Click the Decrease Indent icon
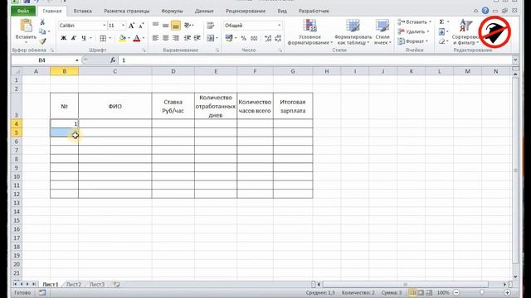Image resolution: width=531 pixels, height=298 pixels. coord(187,38)
